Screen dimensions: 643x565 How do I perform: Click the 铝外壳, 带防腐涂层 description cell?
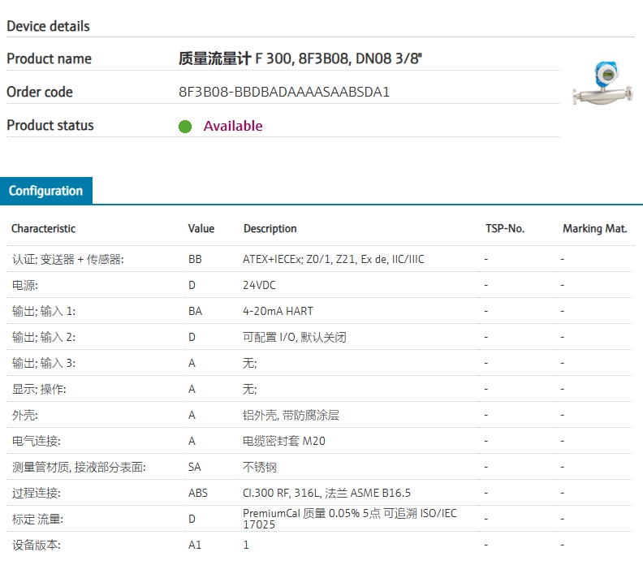291,415
